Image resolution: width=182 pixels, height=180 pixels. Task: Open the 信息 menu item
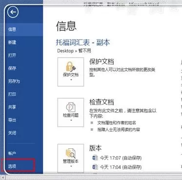click(24, 29)
